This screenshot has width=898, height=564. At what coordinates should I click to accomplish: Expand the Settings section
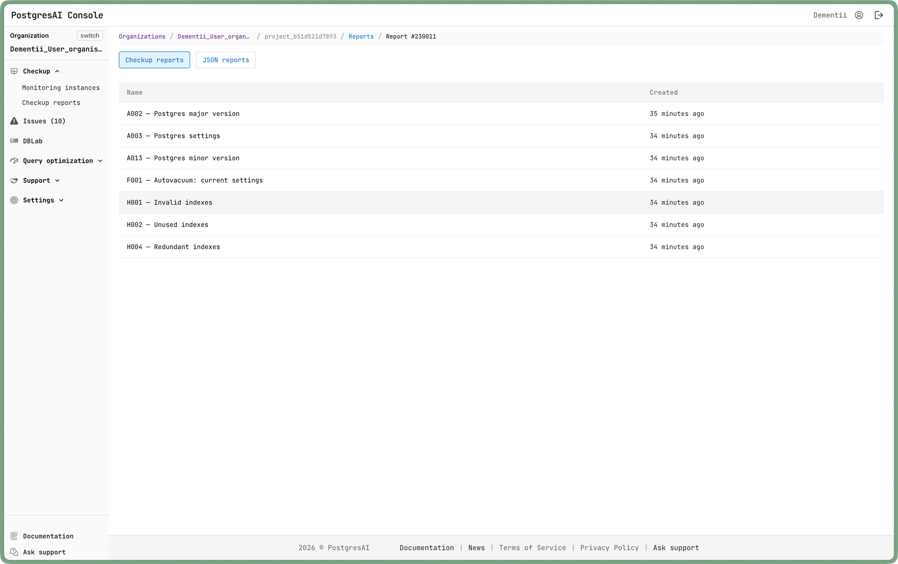(61, 200)
